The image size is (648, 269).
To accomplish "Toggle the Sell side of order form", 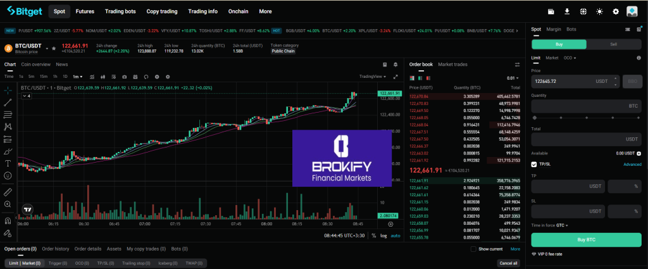I will (x=613, y=44).
